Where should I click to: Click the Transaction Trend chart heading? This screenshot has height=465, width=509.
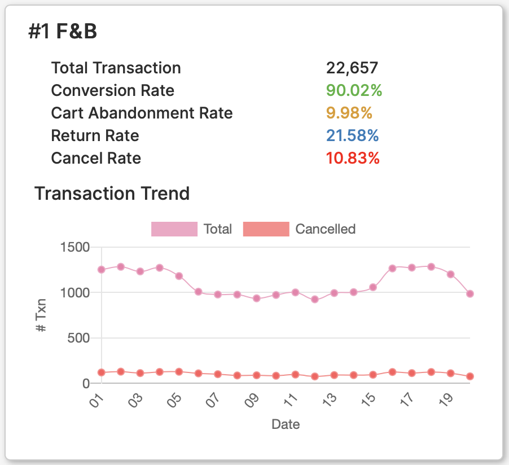click(112, 194)
